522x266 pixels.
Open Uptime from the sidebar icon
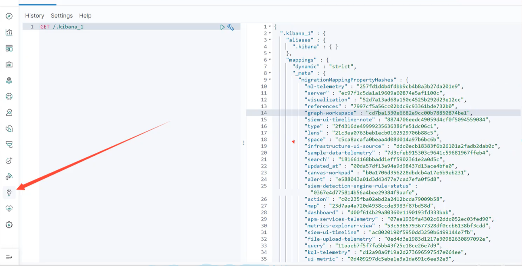(9, 161)
